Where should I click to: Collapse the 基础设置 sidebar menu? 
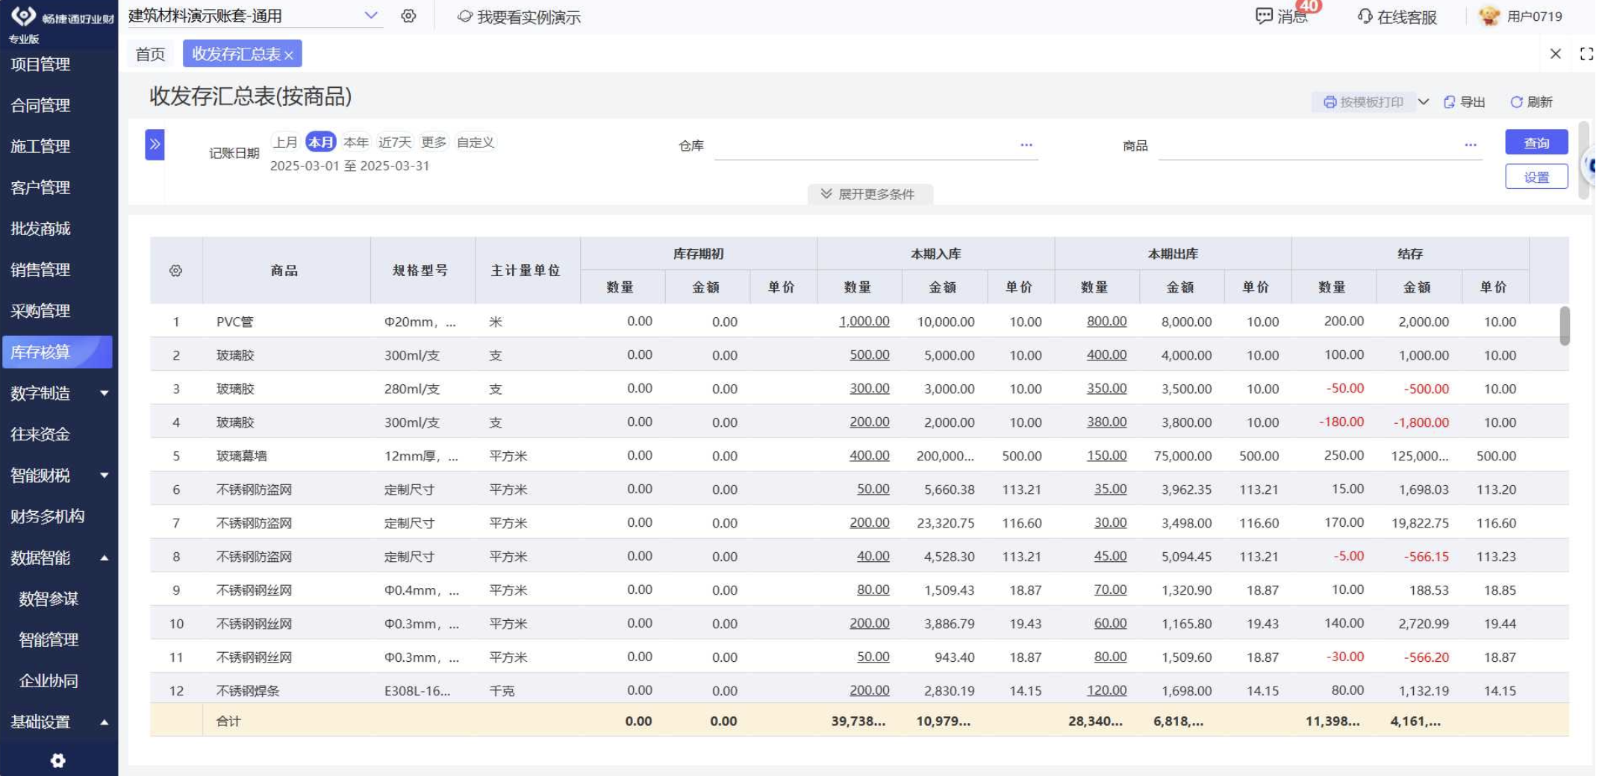[57, 723]
